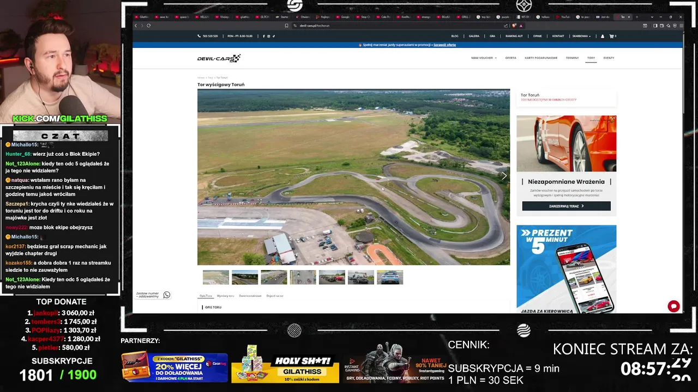This screenshot has width=698, height=392.
Task: Open a new browser tab with plus
Action: pos(636,17)
